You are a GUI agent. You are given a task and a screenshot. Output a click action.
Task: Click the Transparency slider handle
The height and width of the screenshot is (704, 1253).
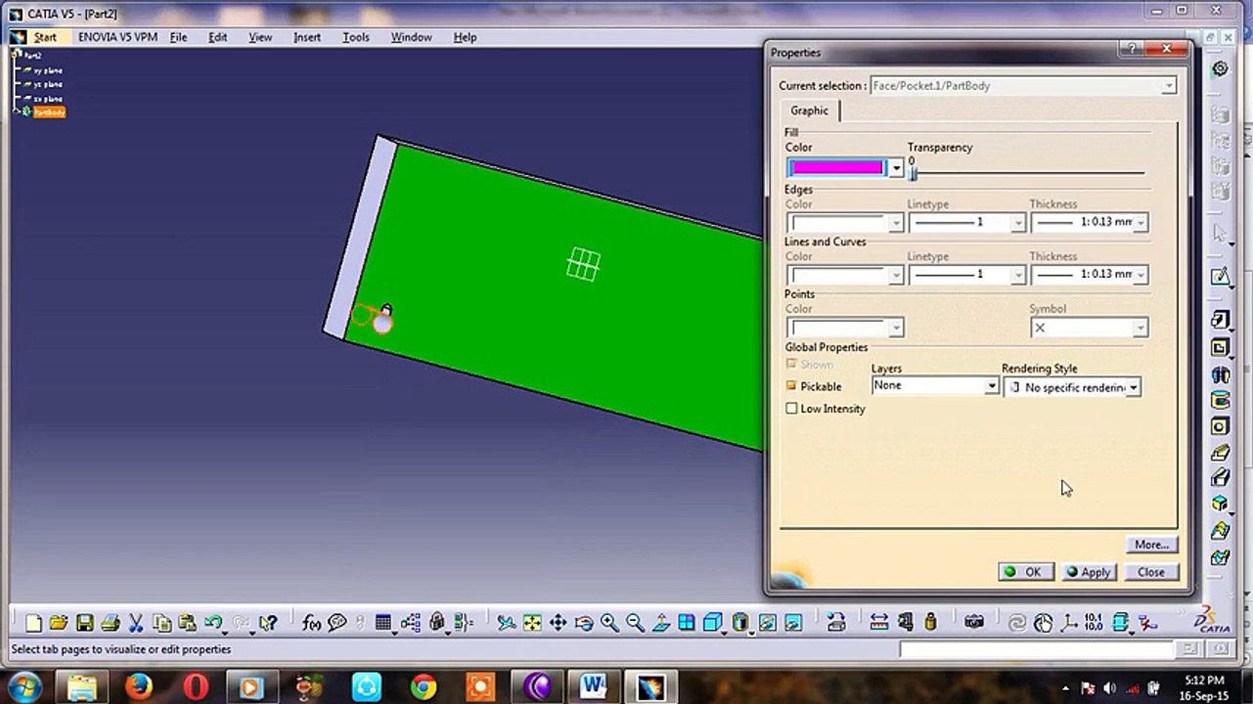[x=913, y=173]
